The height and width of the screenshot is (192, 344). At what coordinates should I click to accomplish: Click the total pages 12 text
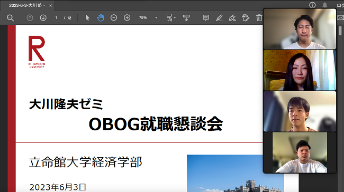[69, 18]
